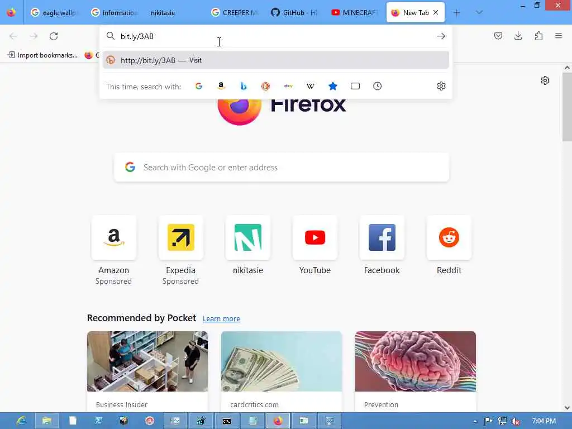The width and height of the screenshot is (572, 429).
Task: Switch to the MINECRAFT YouTube tab
Action: pos(355,12)
